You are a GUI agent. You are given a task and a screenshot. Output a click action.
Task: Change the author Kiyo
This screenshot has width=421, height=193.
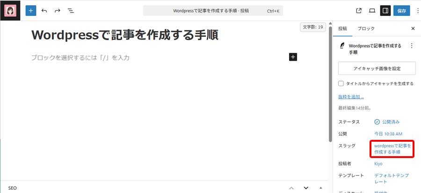point(378,164)
